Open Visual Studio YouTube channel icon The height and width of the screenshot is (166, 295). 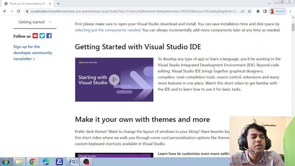35,36
